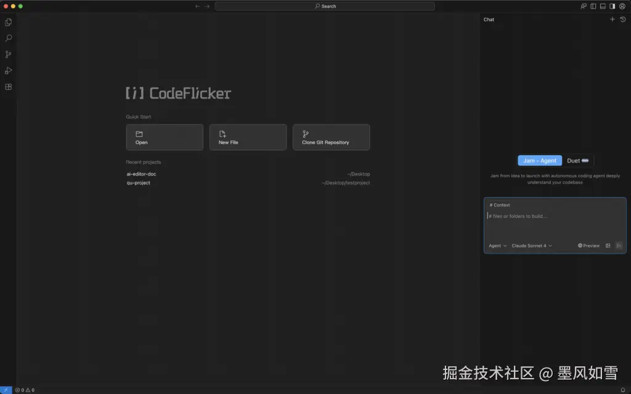Open Extensions view in activity bar

[x=8, y=87]
